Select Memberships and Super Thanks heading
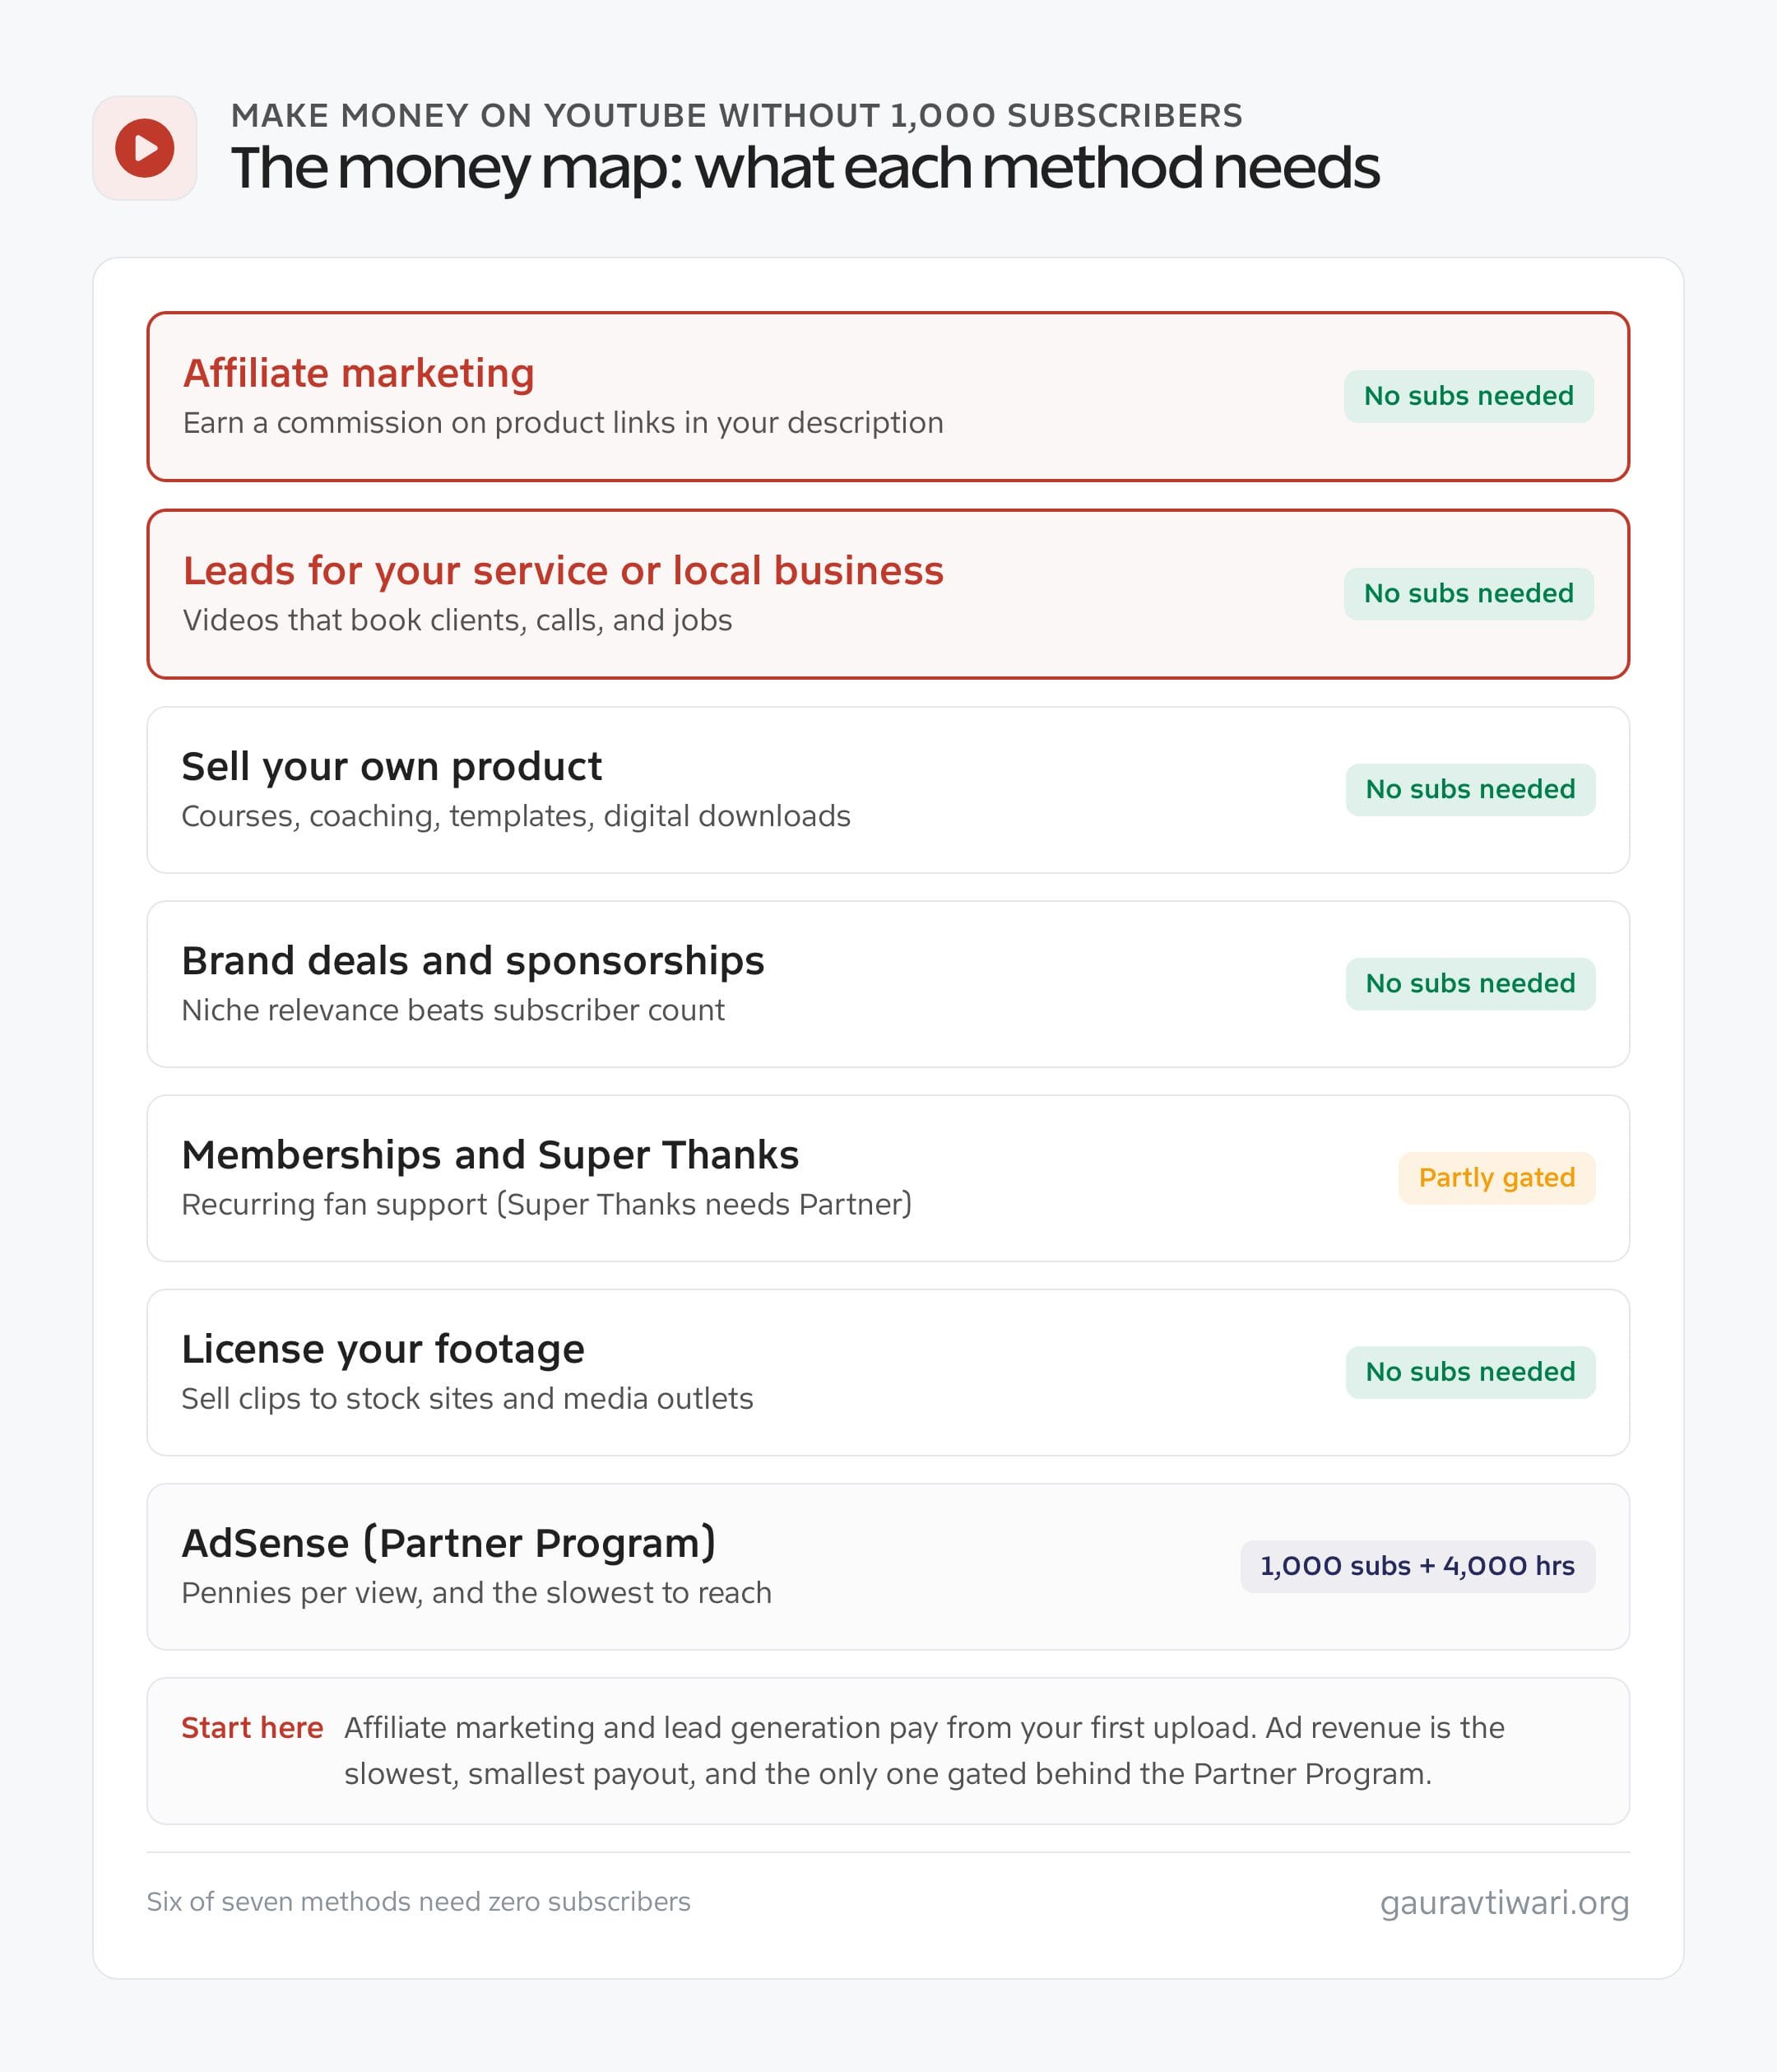 coord(490,1155)
